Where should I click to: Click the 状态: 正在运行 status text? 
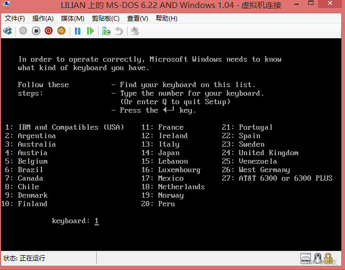coord(24,258)
